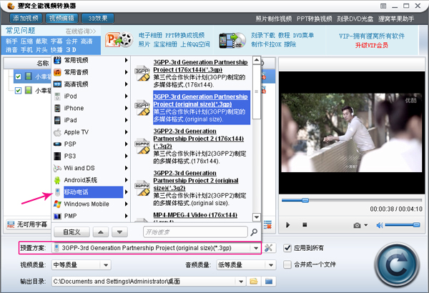Uncheck the second video file checkbox
This screenshot has width=429, height=293.
18,90
